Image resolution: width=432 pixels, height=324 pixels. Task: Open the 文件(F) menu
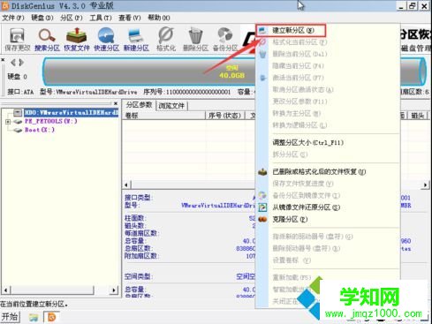coord(13,18)
